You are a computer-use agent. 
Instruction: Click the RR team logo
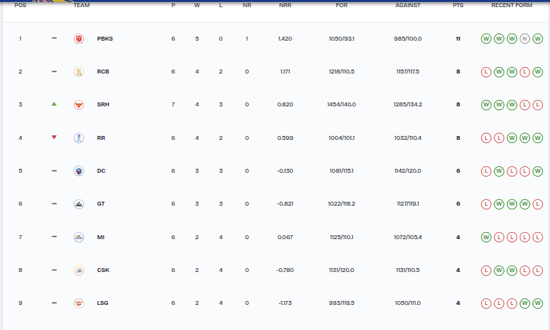point(79,137)
